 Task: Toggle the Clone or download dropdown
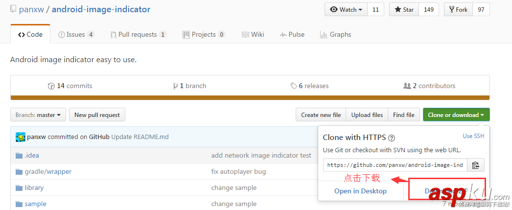coord(456,115)
